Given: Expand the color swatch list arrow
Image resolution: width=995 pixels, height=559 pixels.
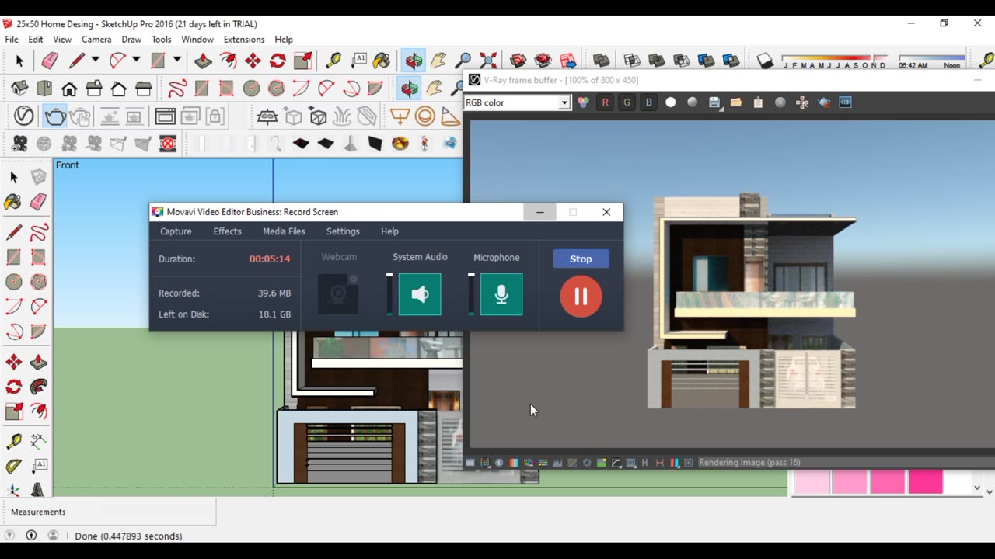Looking at the screenshot, I should point(977,488).
